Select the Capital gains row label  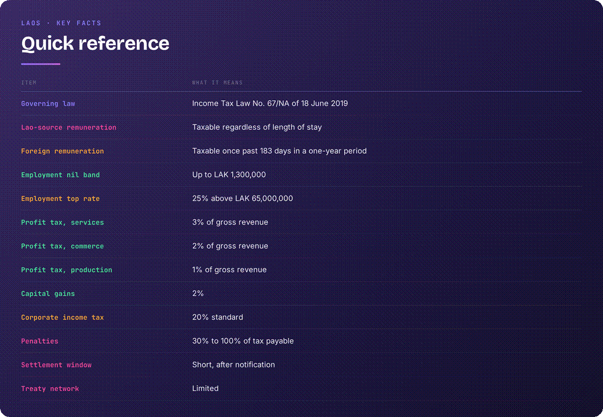tap(48, 294)
